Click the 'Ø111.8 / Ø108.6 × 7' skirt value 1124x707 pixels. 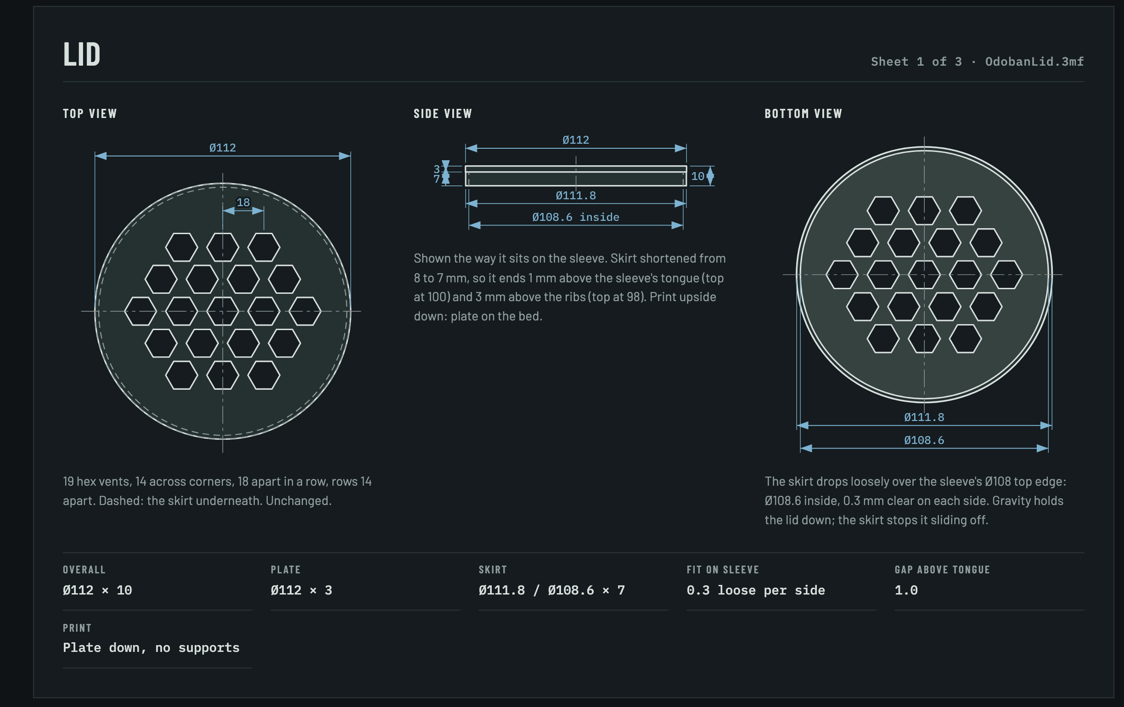pos(552,590)
